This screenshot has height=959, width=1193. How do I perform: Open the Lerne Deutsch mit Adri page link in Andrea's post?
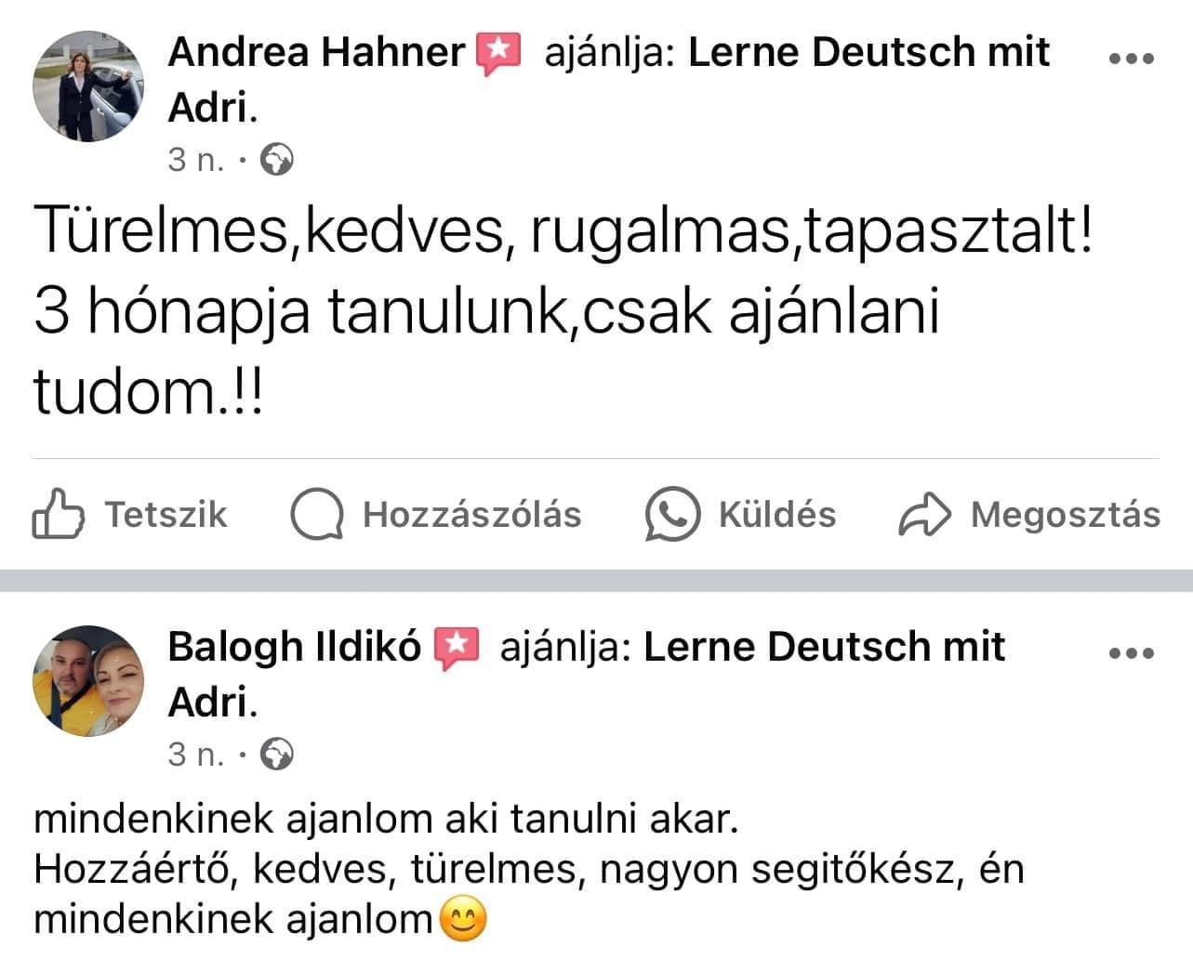click(x=868, y=52)
